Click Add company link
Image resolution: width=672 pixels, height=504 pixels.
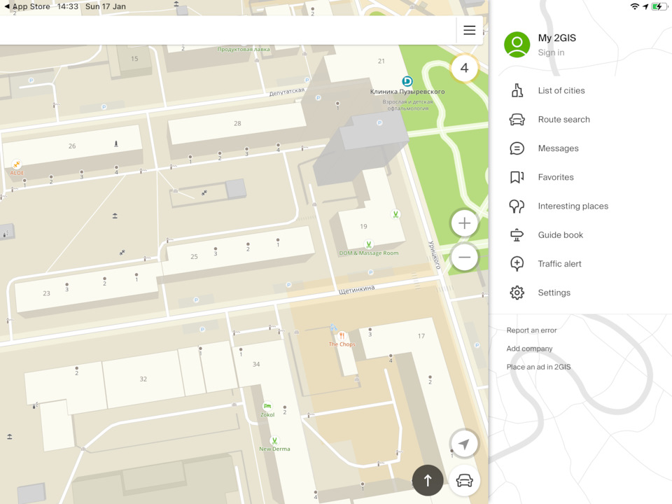pos(529,349)
